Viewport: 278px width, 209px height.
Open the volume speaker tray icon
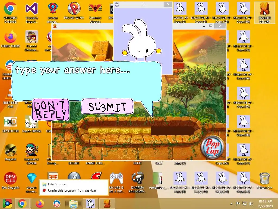pos(251,204)
